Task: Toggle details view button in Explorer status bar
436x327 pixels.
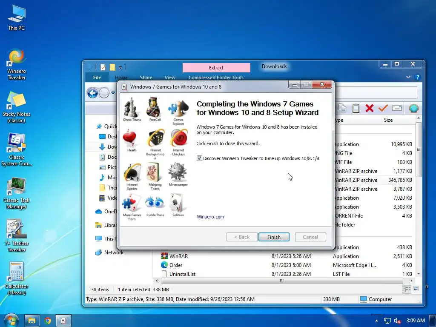Action: coord(407,289)
